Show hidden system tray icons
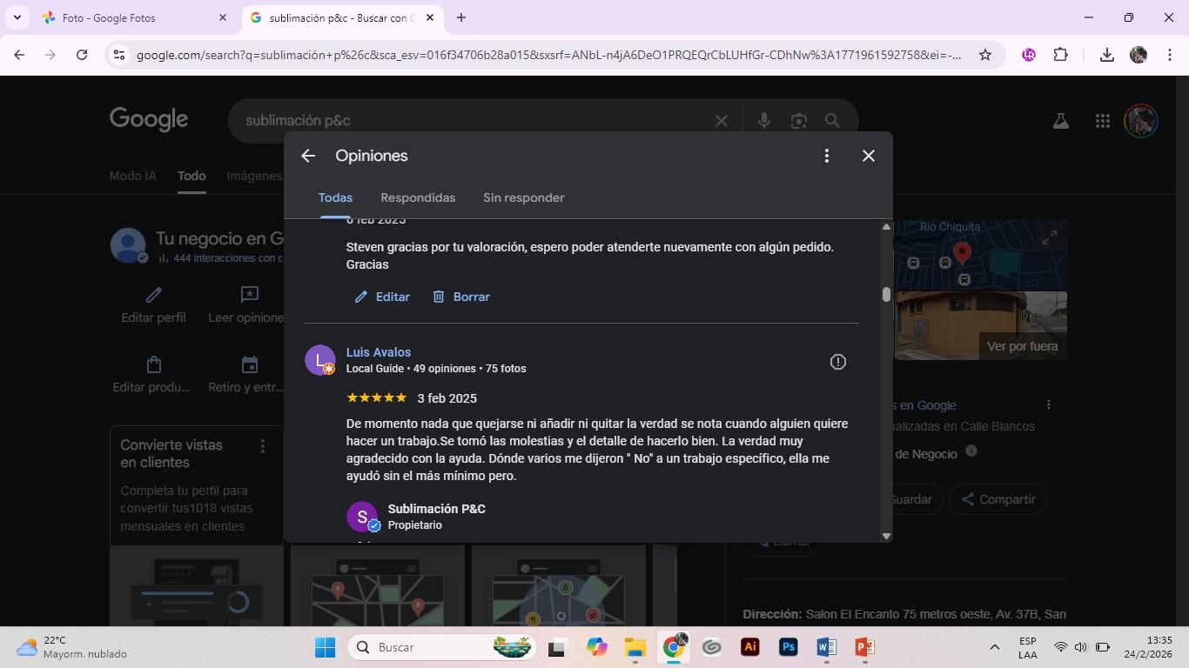Image resolution: width=1189 pixels, height=668 pixels. [x=995, y=647]
